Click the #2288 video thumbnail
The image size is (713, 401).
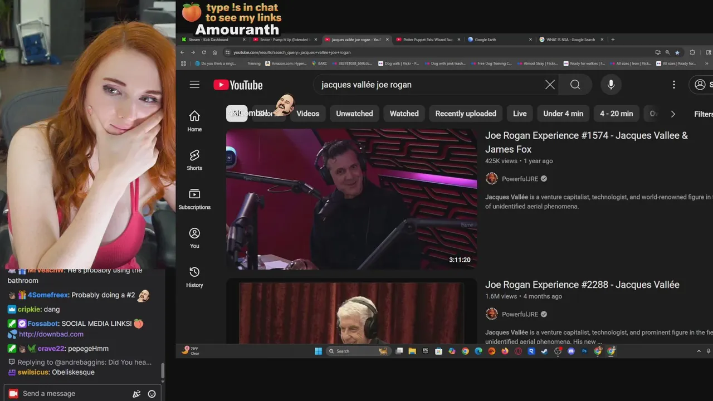(x=351, y=312)
